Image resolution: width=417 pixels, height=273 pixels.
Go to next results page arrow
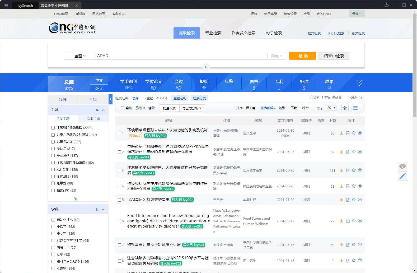click(362, 98)
